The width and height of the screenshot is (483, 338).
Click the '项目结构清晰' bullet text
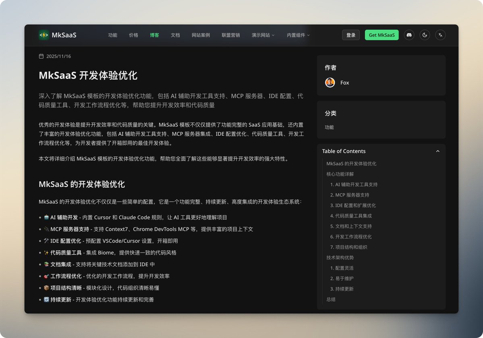66,288
